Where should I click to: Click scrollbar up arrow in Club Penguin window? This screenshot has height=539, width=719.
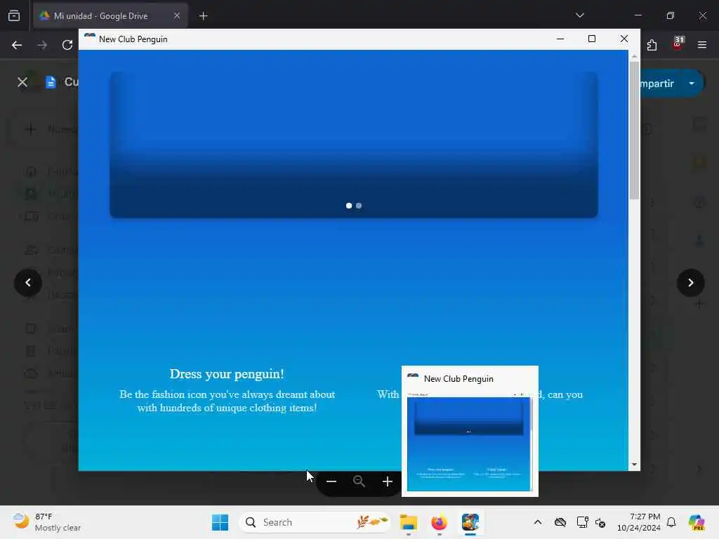634,56
